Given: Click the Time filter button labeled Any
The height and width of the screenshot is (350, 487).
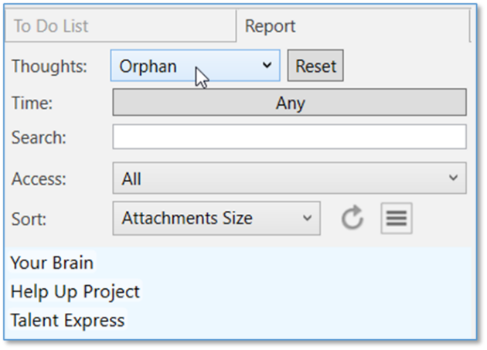Looking at the screenshot, I should click(290, 103).
